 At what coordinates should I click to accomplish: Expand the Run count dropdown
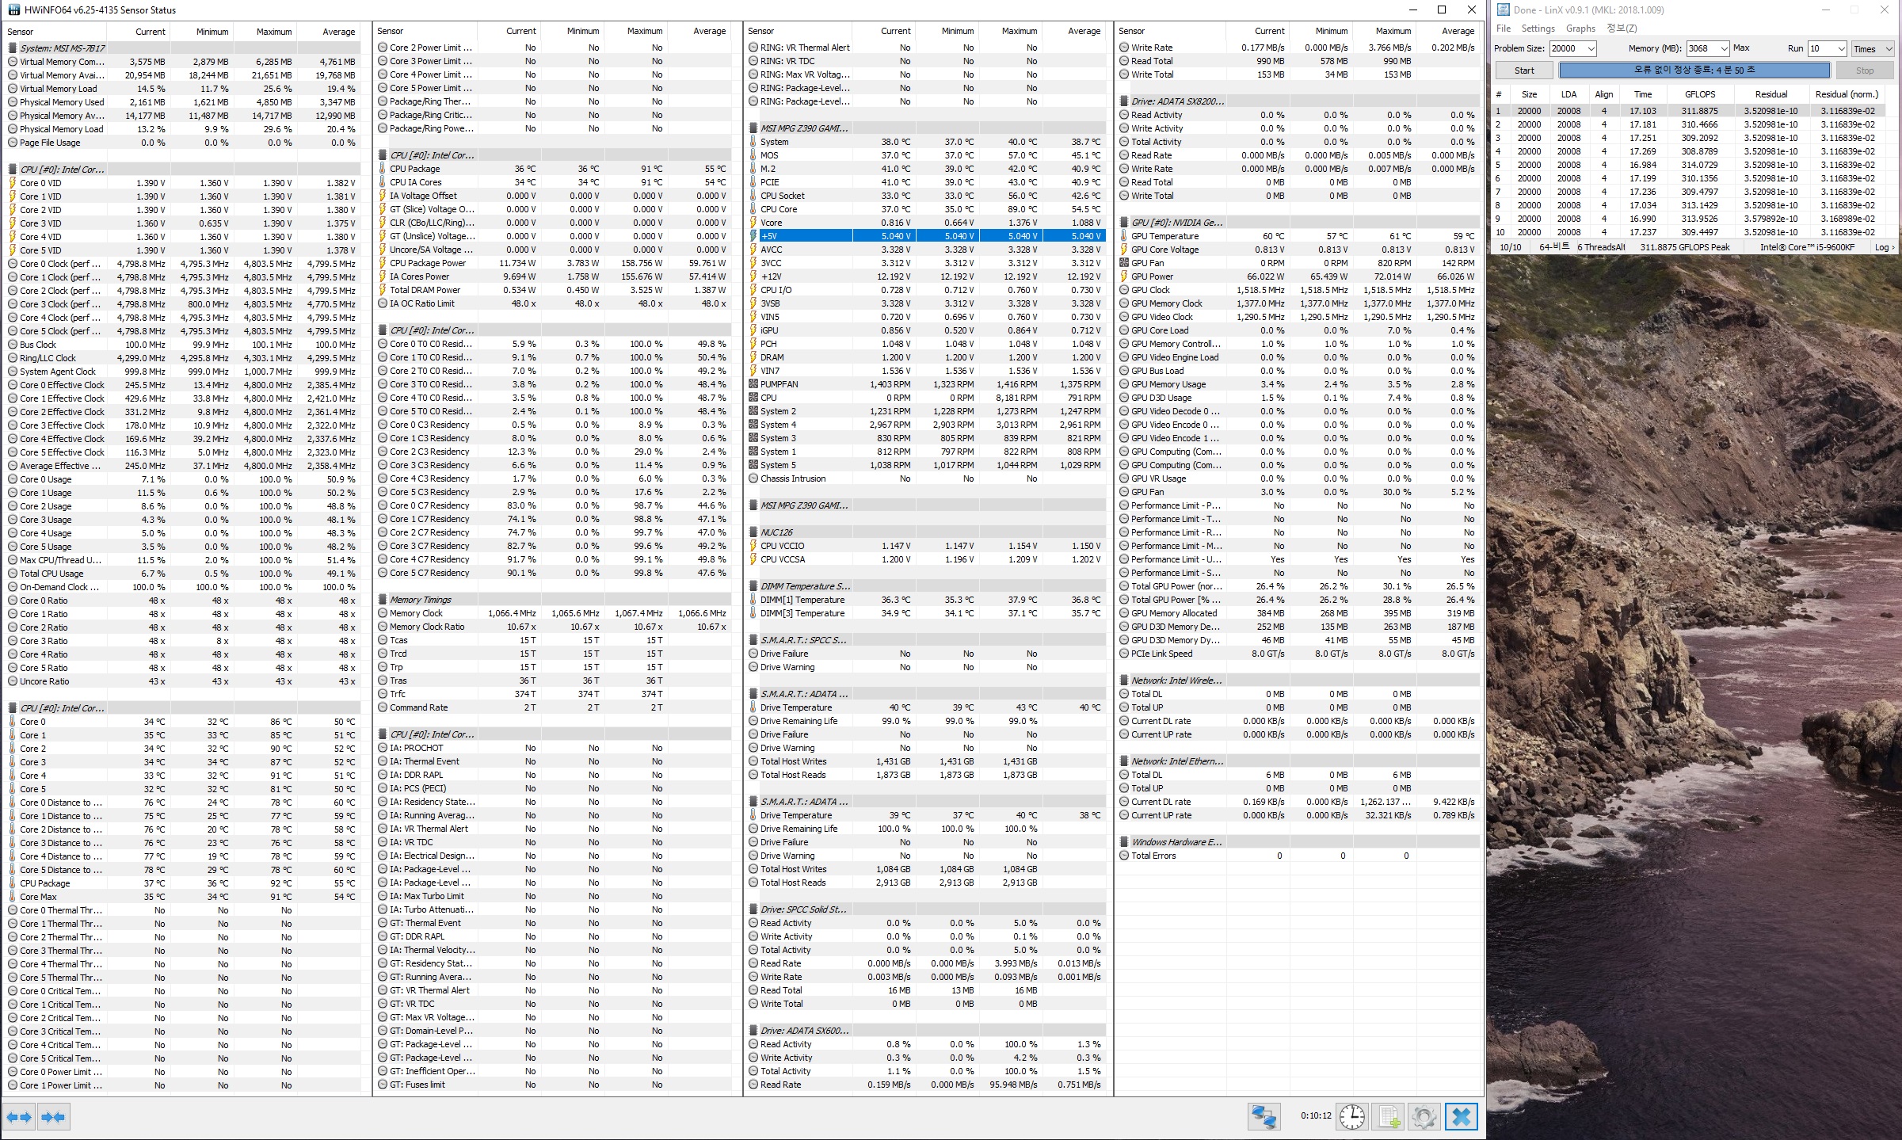point(1840,48)
